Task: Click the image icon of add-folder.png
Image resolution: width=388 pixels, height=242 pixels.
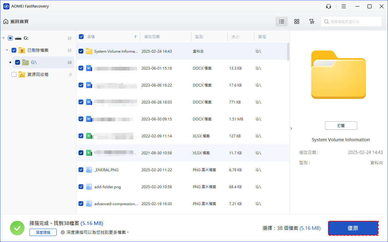Action: [89, 187]
